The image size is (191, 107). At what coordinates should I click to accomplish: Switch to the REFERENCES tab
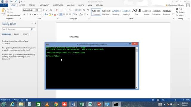pyautogui.click(x=58, y=5)
